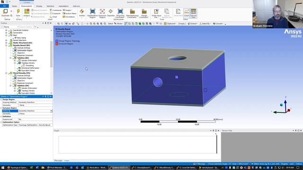Toggle the Tabular Data view button
The height and width of the screenshot is (170, 303).
point(194,13)
